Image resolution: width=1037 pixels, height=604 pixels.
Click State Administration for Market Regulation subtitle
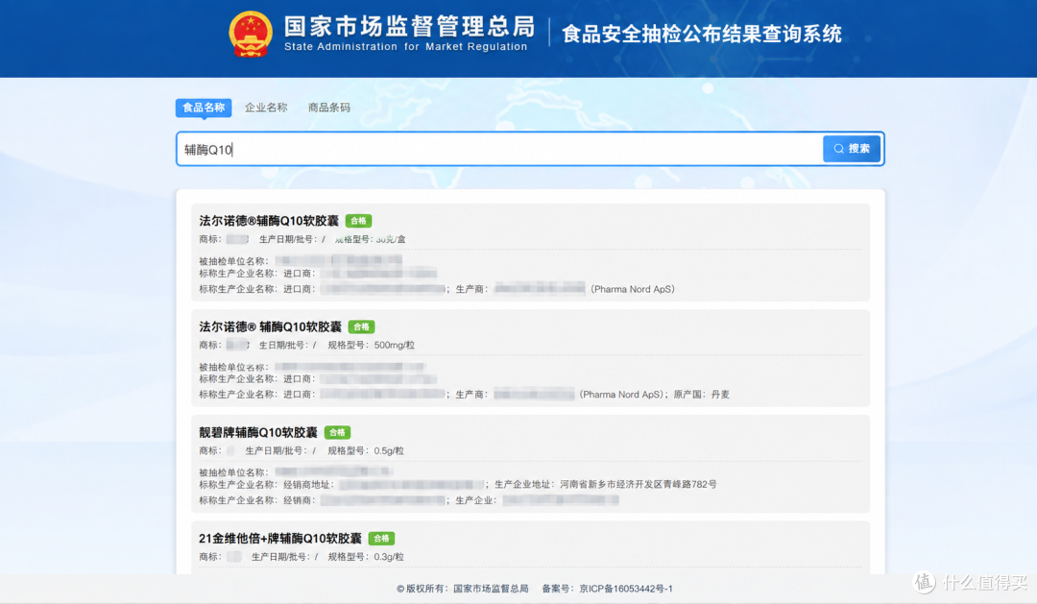405,47
